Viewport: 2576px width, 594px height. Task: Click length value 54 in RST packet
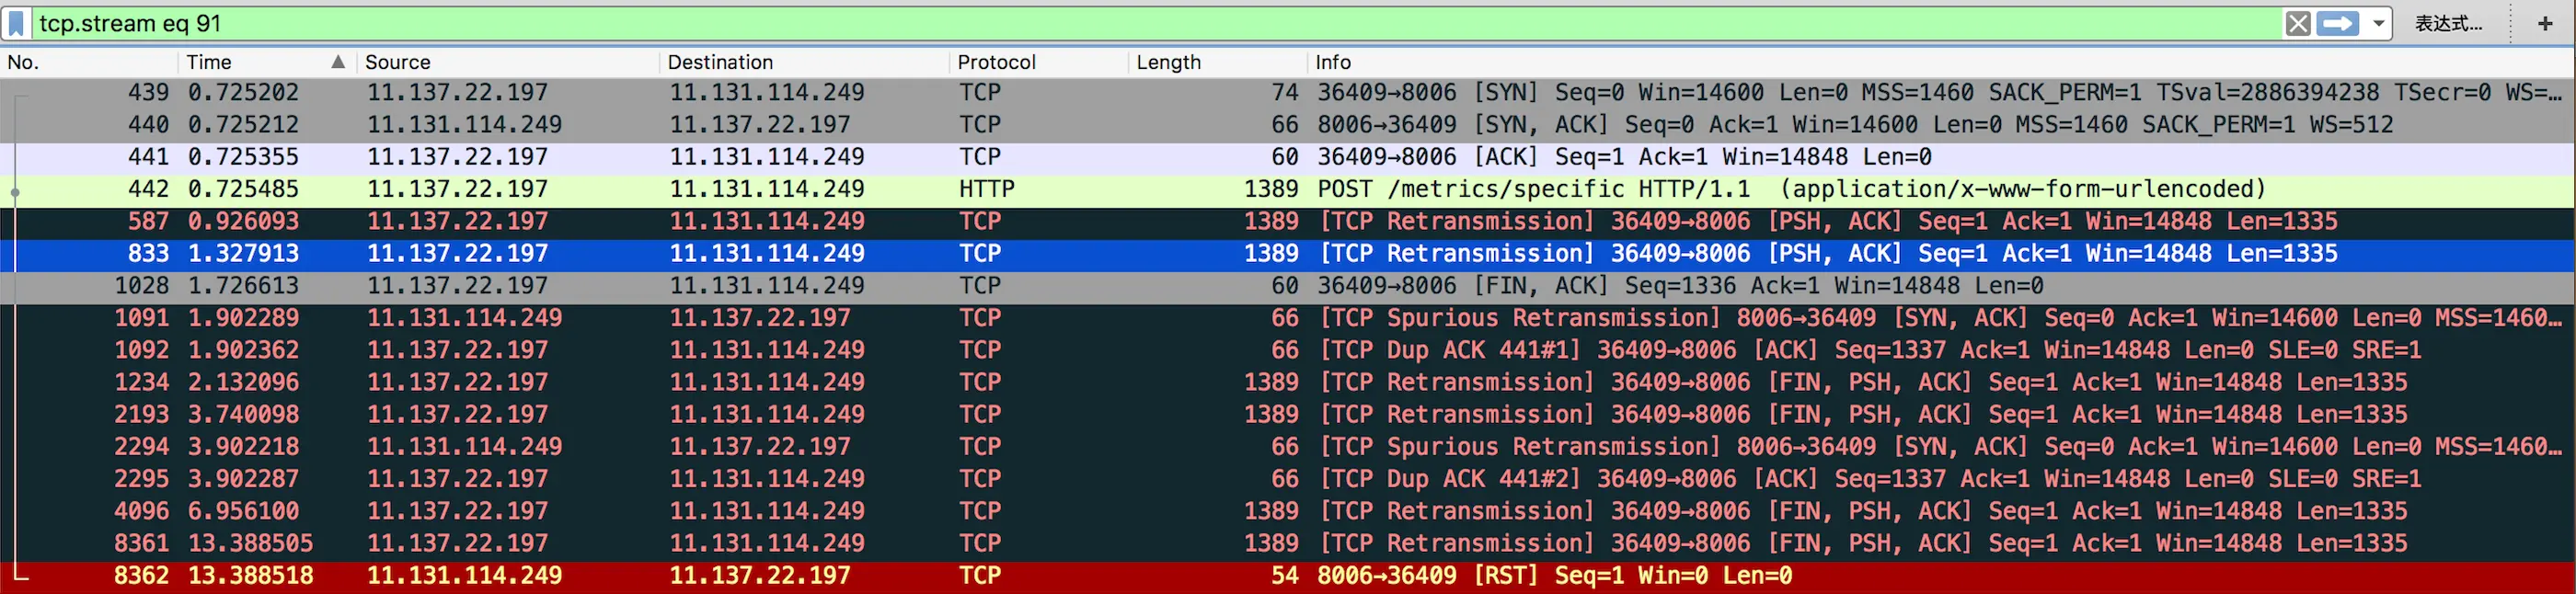pos(1284,576)
